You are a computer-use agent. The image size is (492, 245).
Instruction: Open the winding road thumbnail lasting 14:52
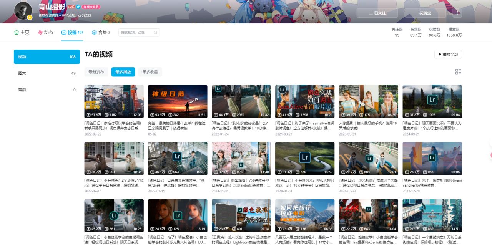(305, 159)
